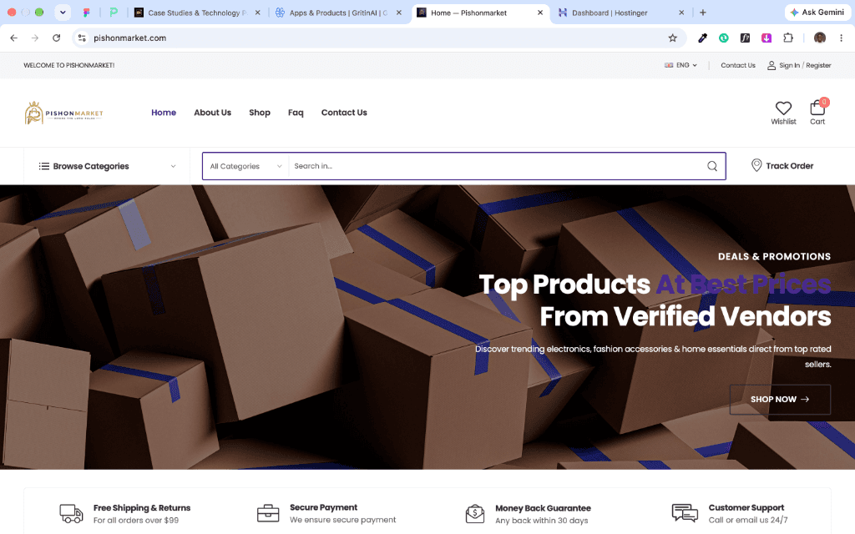Open the About Us menu item
This screenshot has height=534, width=855.
213,113
